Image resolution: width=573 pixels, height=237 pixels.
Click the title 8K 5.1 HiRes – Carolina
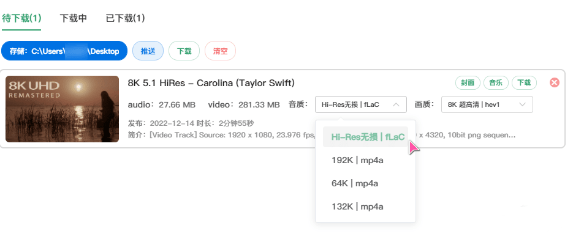click(x=211, y=83)
